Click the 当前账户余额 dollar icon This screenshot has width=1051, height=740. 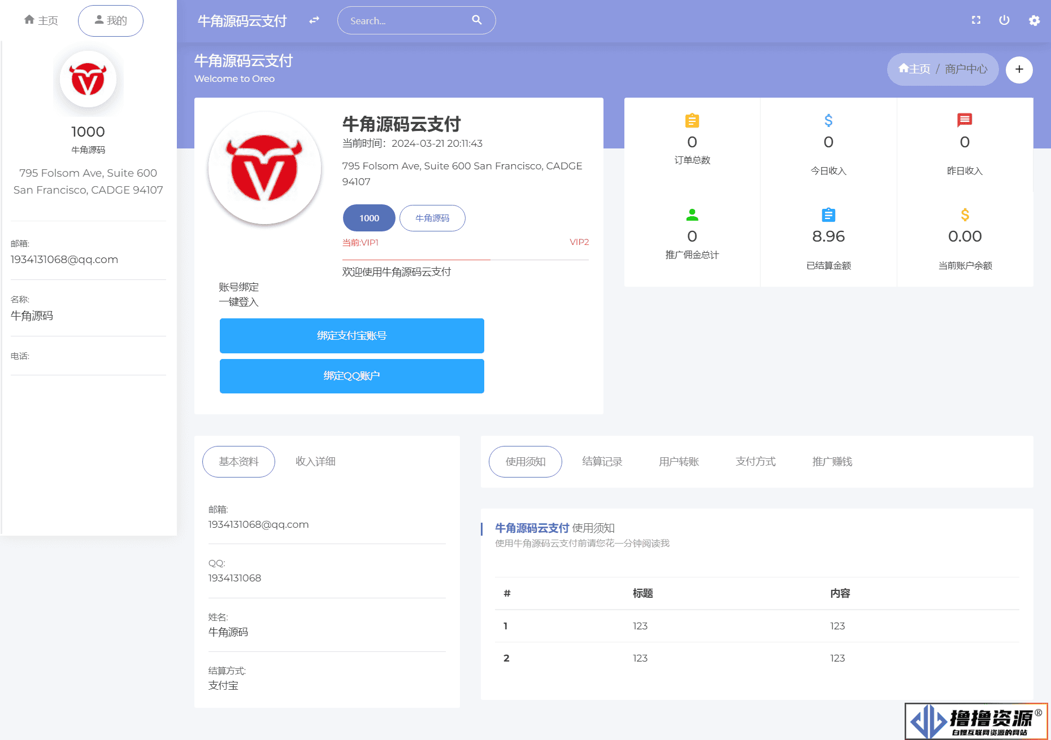coord(965,214)
